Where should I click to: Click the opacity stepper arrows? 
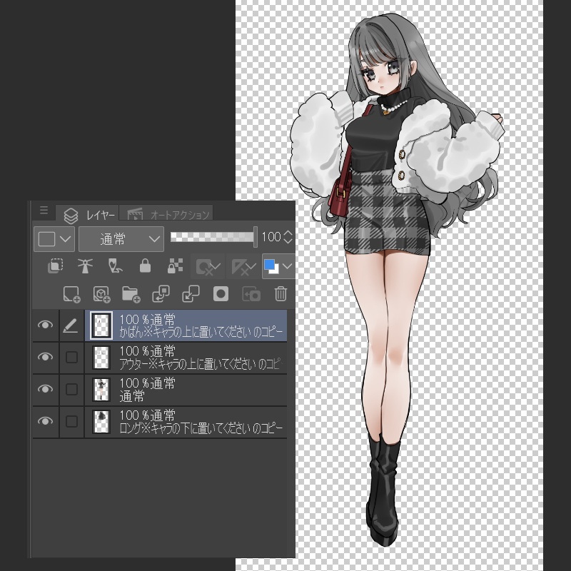[288, 237]
